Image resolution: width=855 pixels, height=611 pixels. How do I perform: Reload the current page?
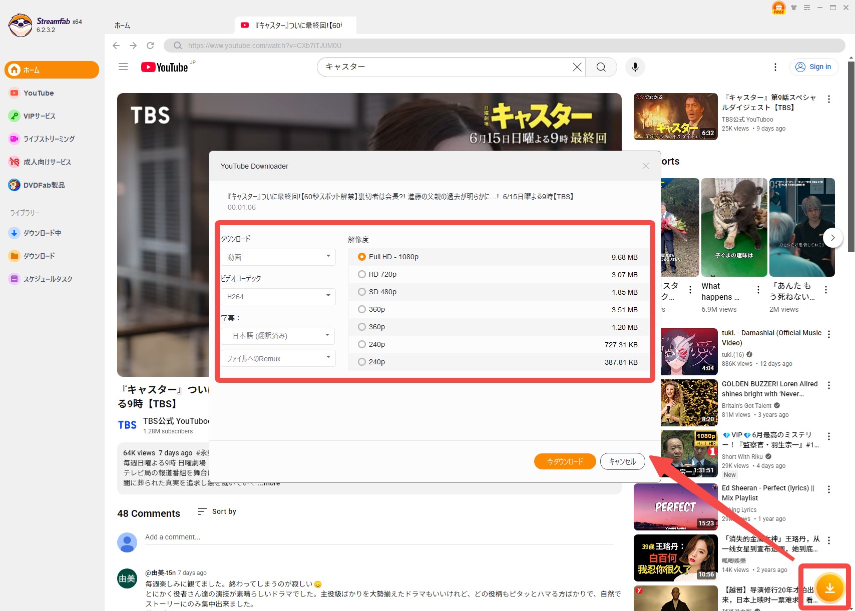(x=150, y=46)
